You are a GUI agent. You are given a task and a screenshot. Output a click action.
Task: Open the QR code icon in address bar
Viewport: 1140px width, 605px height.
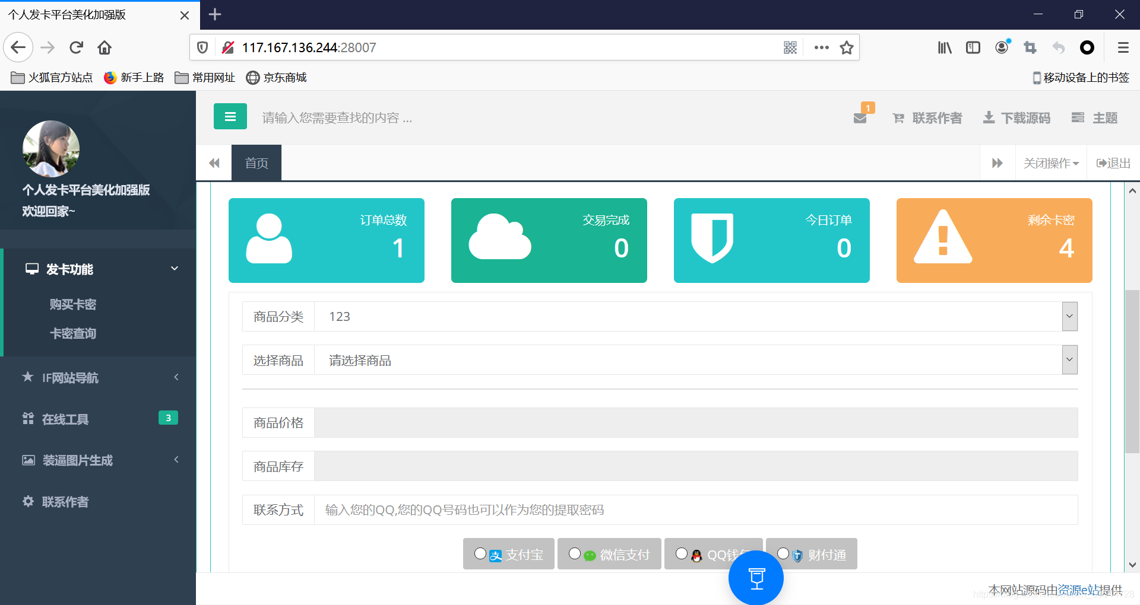[790, 47]
